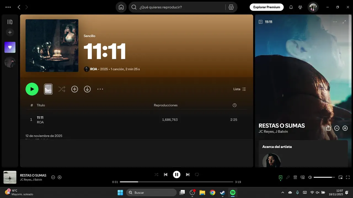Viewport: 353px width, 198px height.
Task: Open the lyrics microphone icon
Action: coord(288,177)
